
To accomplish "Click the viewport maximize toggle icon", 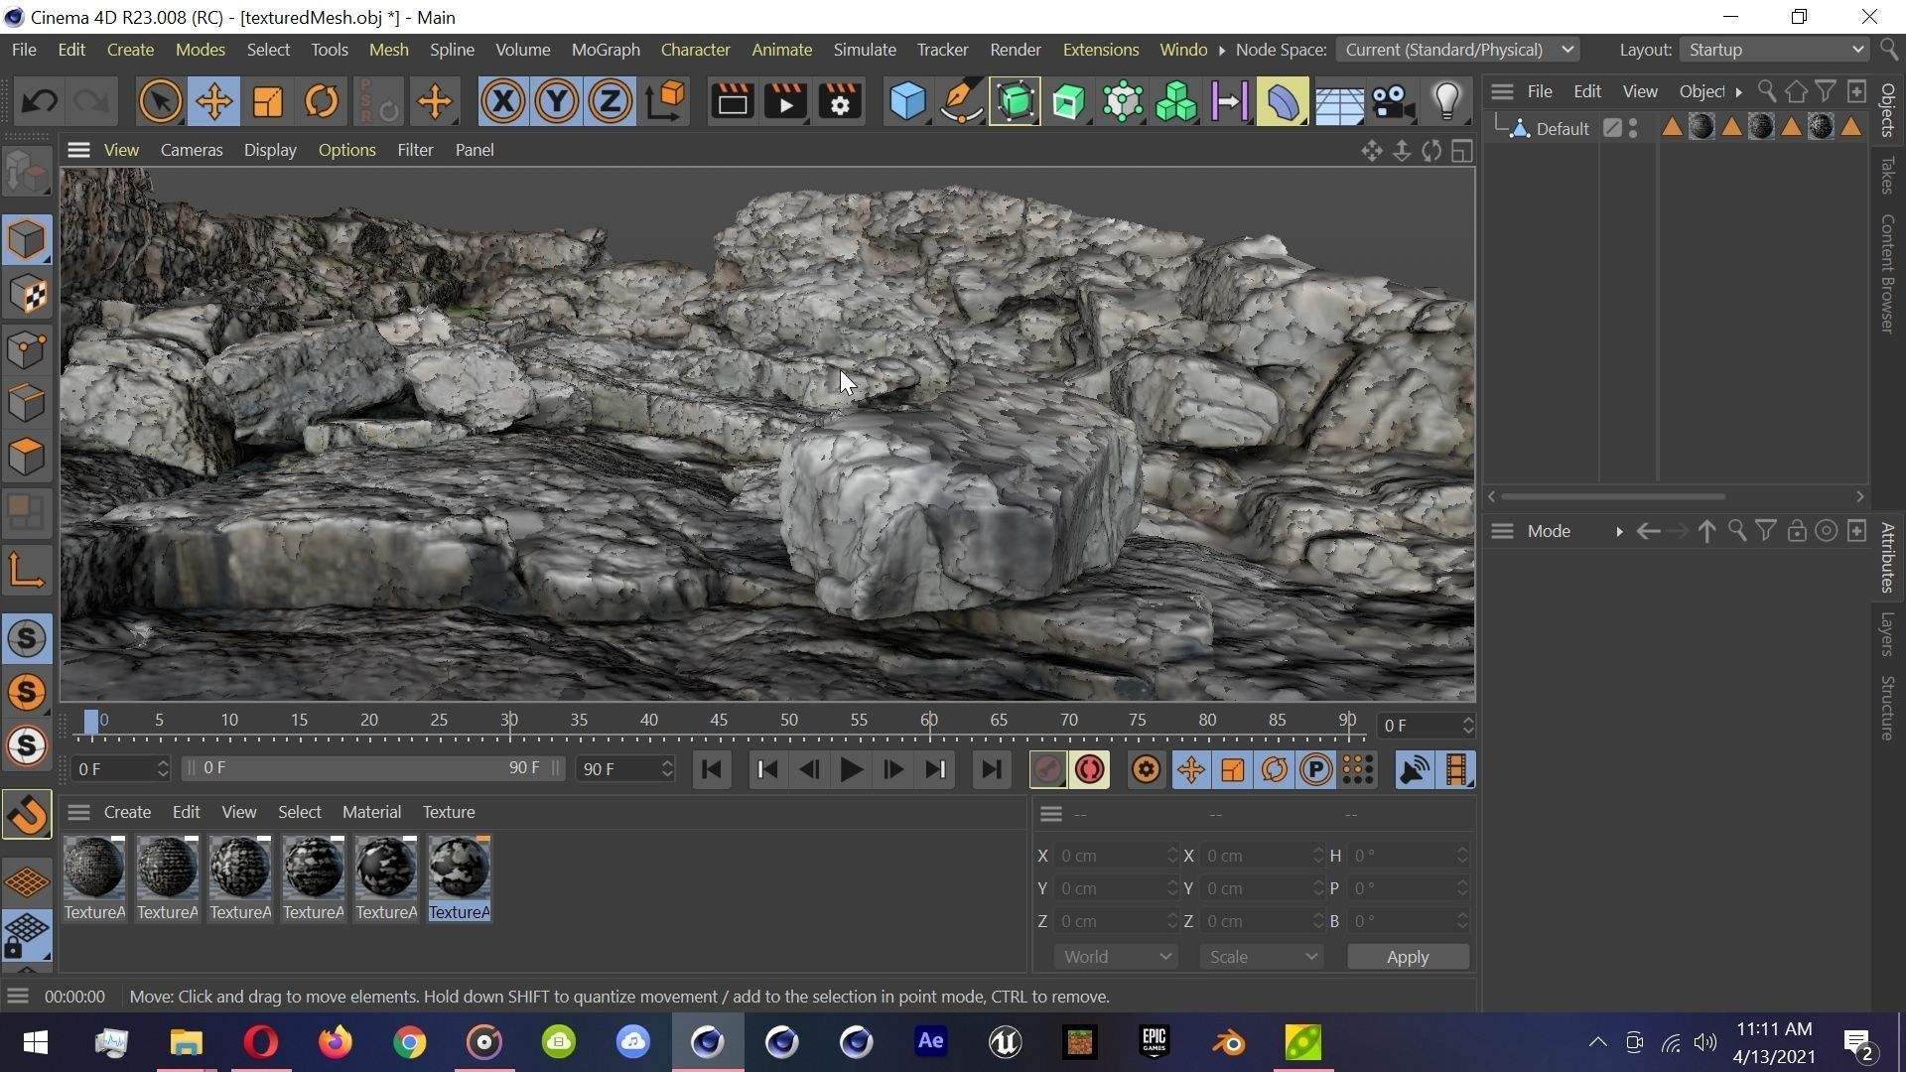I will tap(1461, 151).
